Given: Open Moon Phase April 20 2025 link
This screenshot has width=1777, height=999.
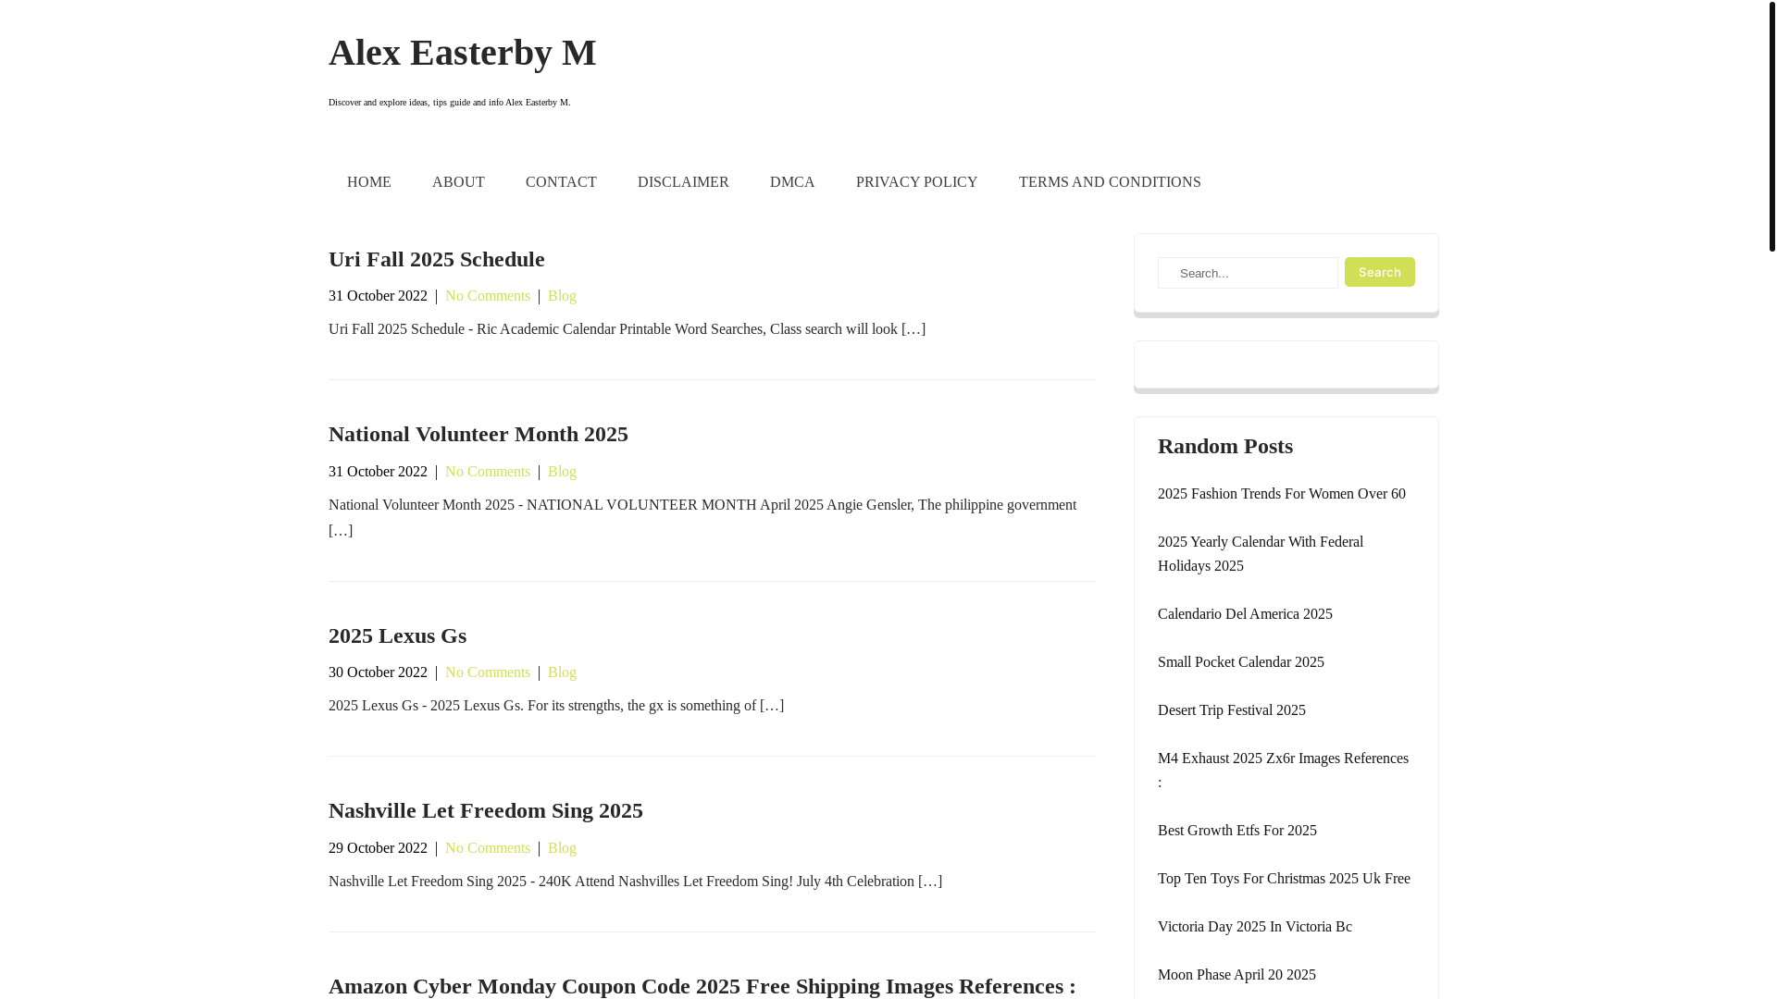Looking at the screenshot, I should pos(1236,975).
